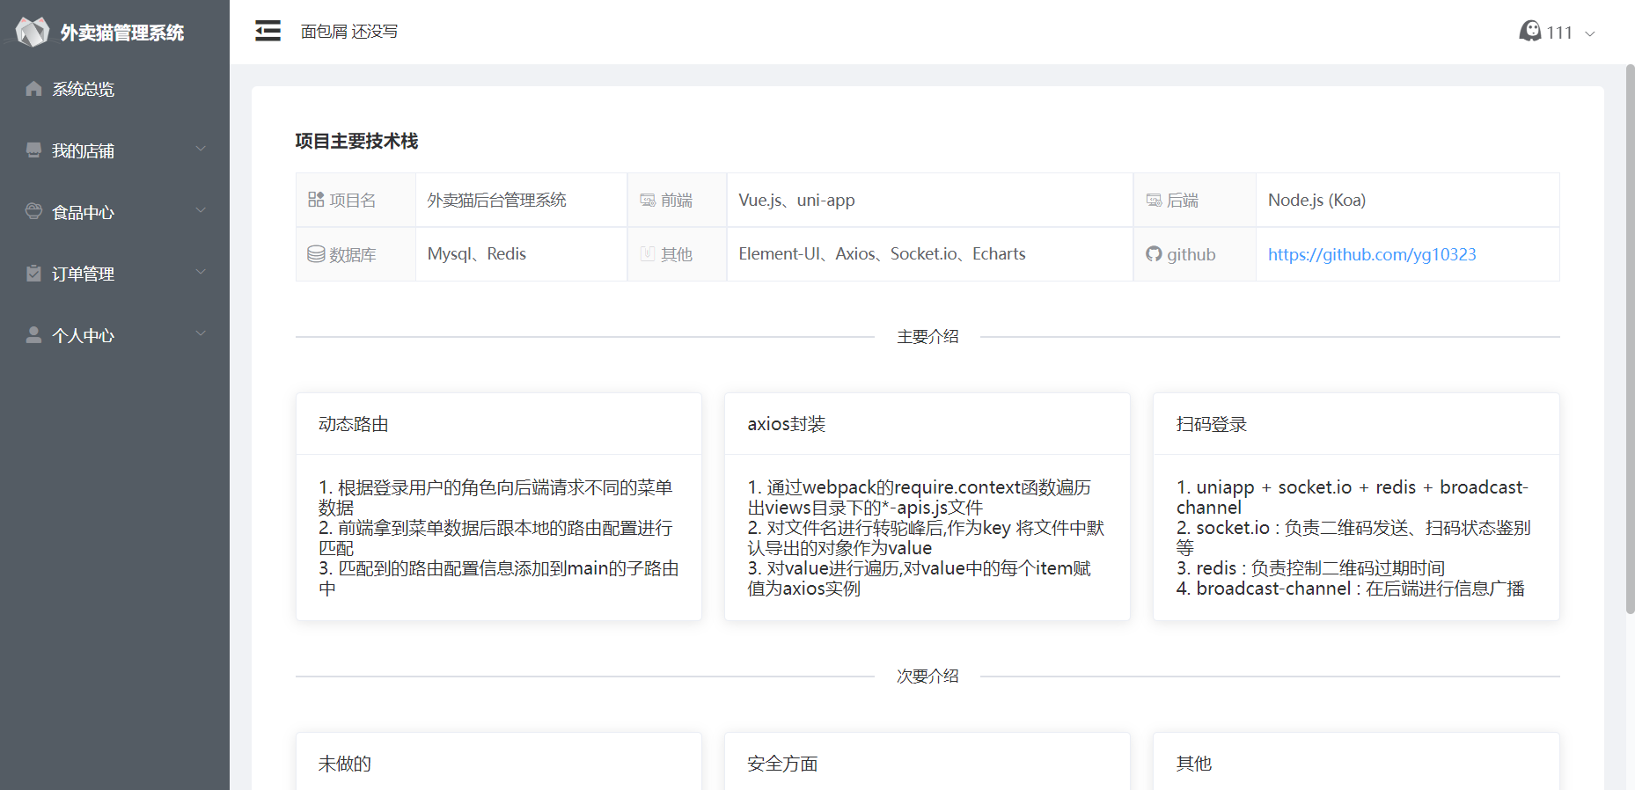Viewport: 1635px width, 790px height.
Task: Click the database icon beside 数据库
Action: 316,254
